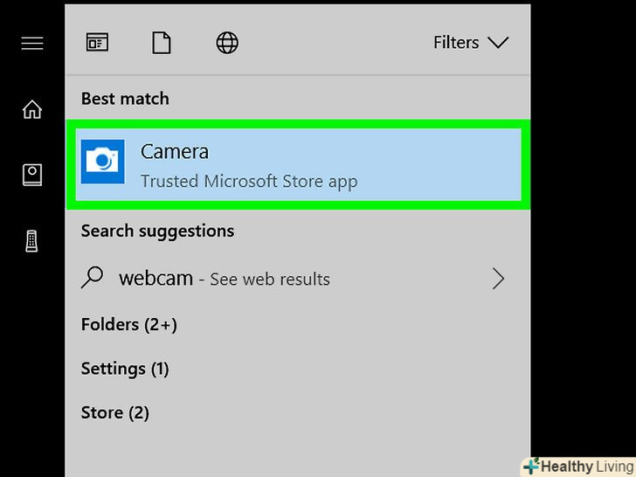636x477 pixels.
Task: Filter results by Documents icon
Action: click(162, 42)
